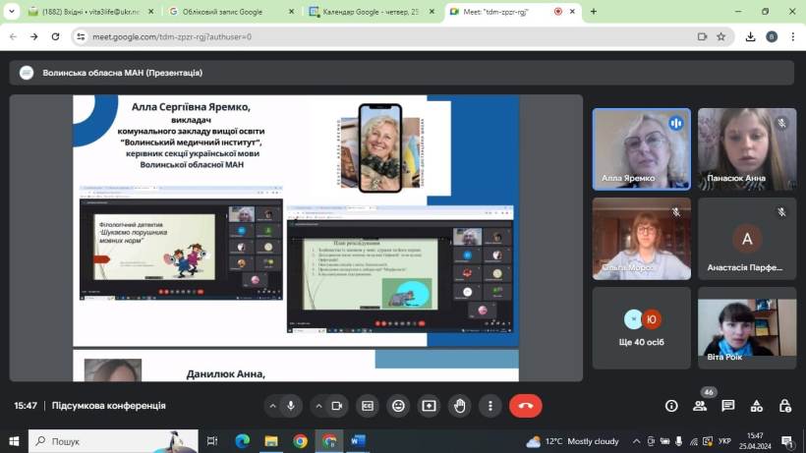Screen dimensions: 806x453
Task: Open the meeting details info icon
Action: 671,406
